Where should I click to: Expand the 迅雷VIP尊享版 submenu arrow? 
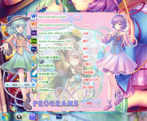click(x=77, y=57)
